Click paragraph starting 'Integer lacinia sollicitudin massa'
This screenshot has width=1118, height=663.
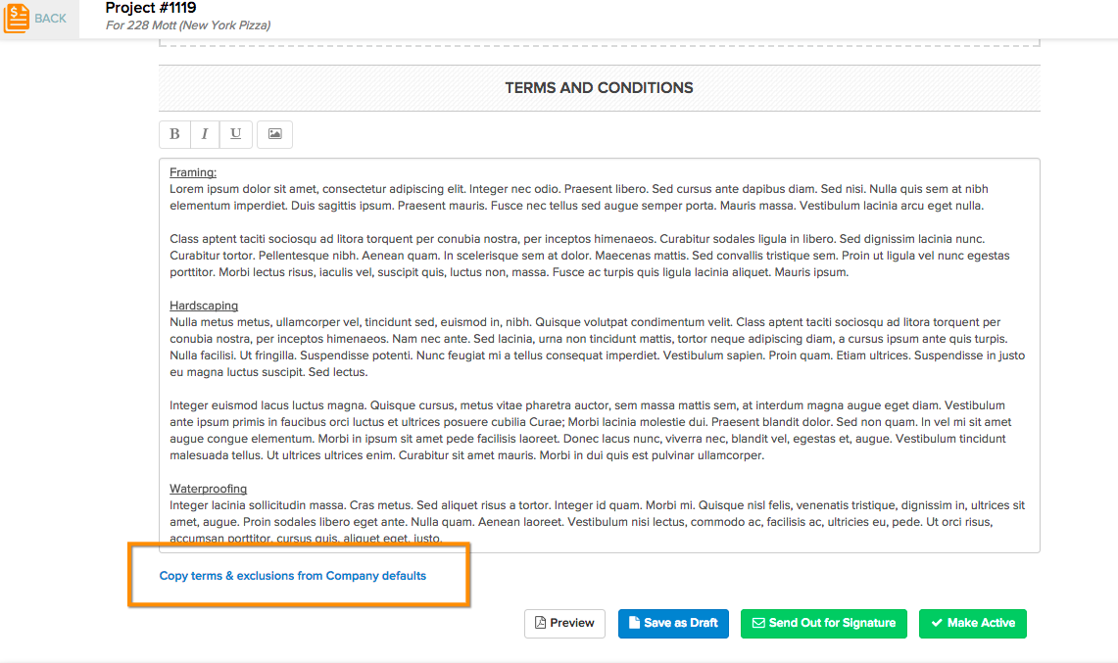pos(598,522)
